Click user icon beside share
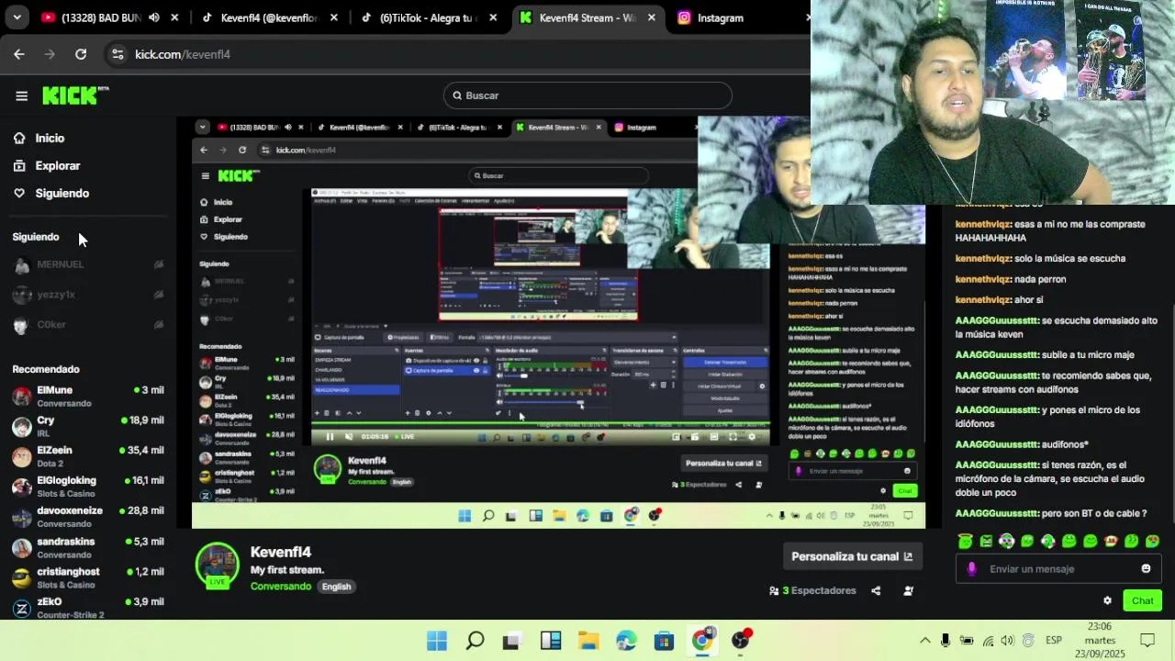Image resolution: width=1175 pixels, height=661 pixels. click(908, 591)
